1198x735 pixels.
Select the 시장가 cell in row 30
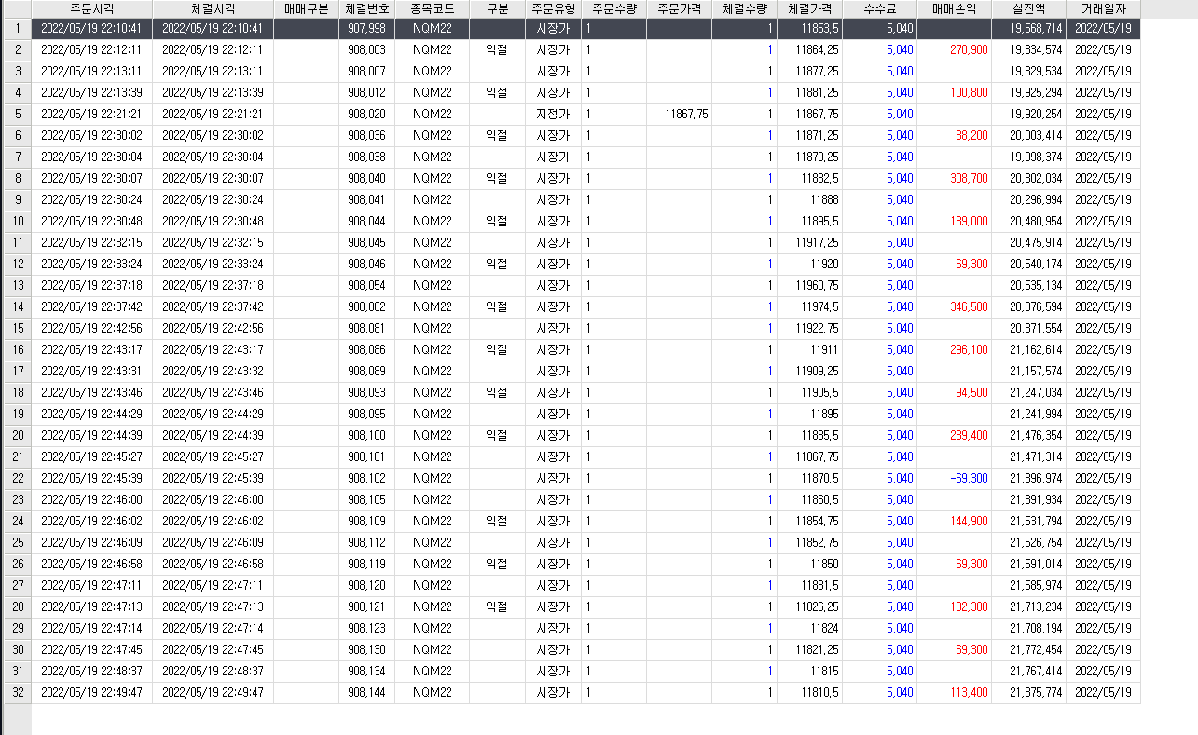[553, 649]
